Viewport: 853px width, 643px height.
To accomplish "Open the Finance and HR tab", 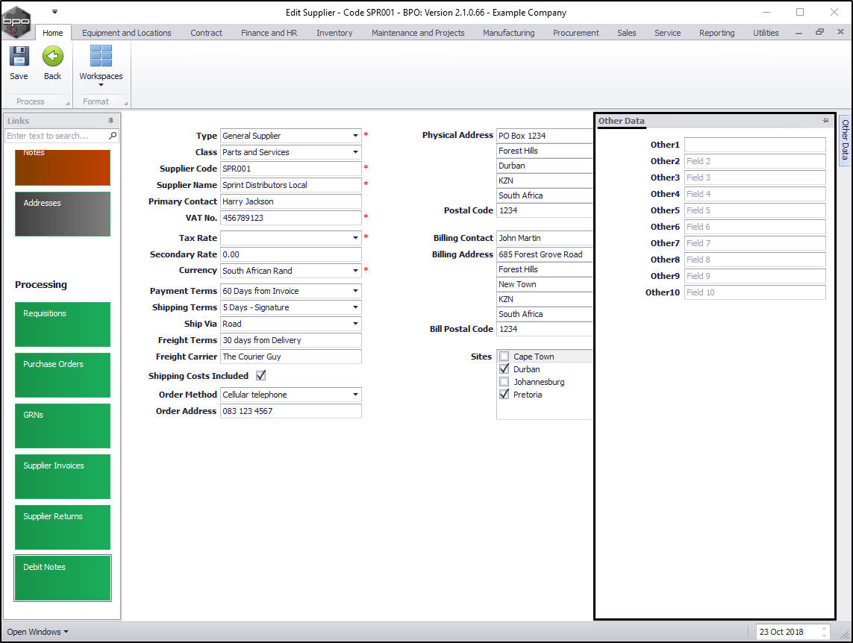I will pos(269,33).
